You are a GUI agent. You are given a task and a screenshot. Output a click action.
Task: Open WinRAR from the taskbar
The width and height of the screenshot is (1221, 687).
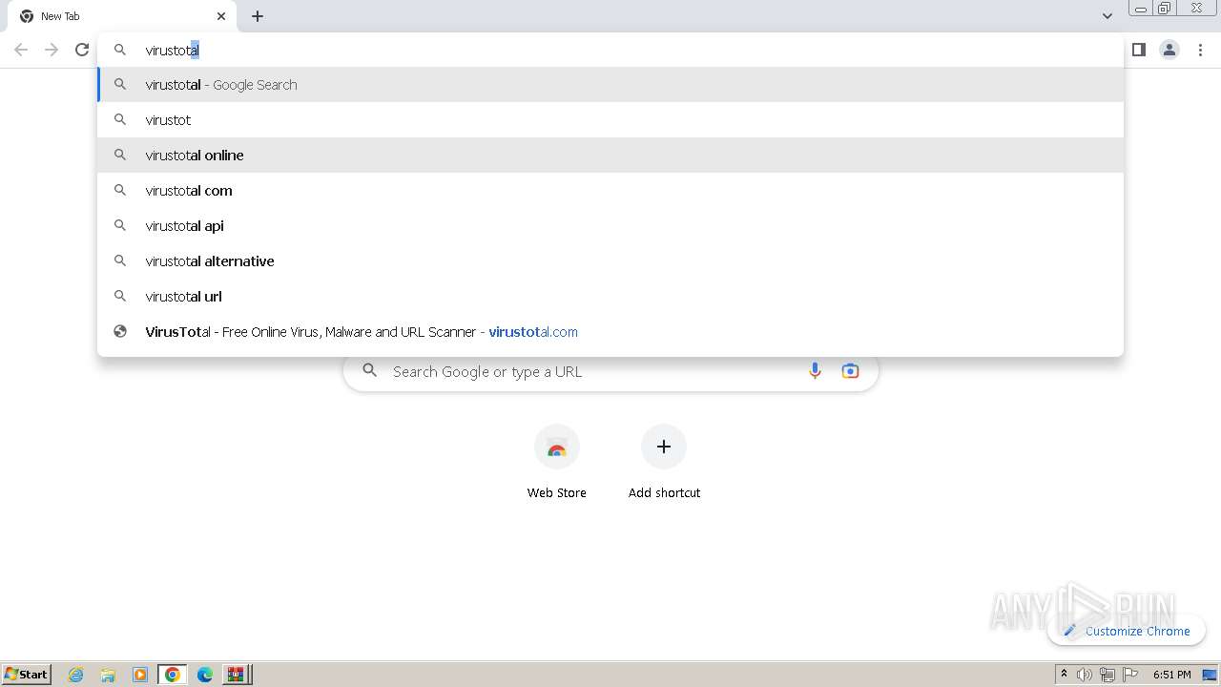pos(237,675)
